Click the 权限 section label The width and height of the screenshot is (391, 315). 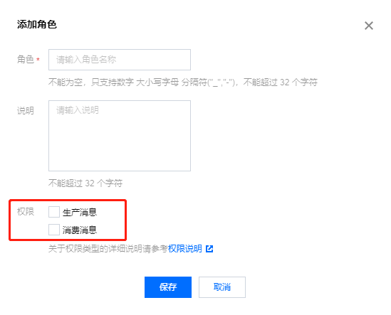point(26,212)
